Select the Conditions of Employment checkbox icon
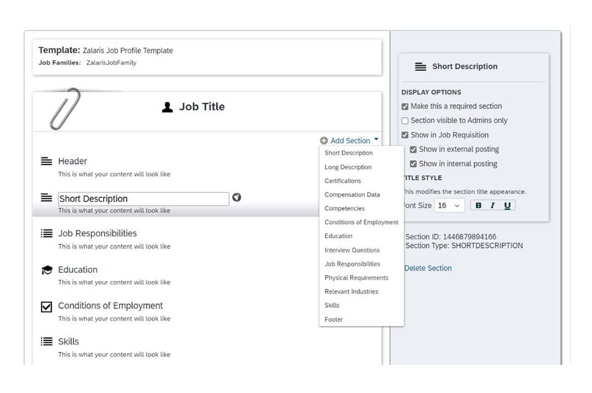 click(47, 306)
